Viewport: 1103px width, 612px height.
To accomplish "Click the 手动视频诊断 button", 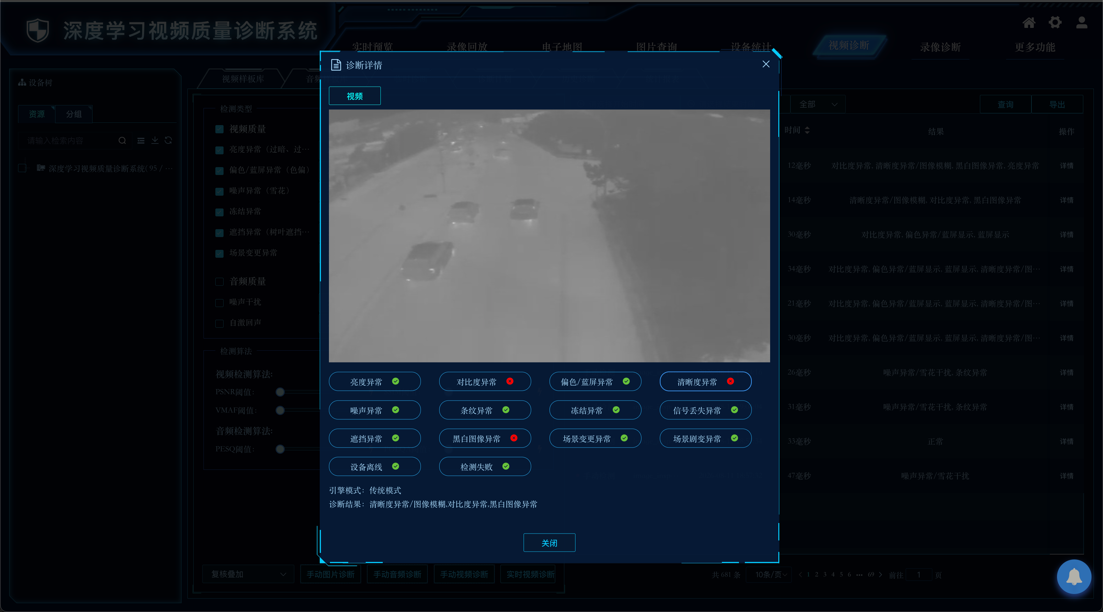I will point(464,574).
